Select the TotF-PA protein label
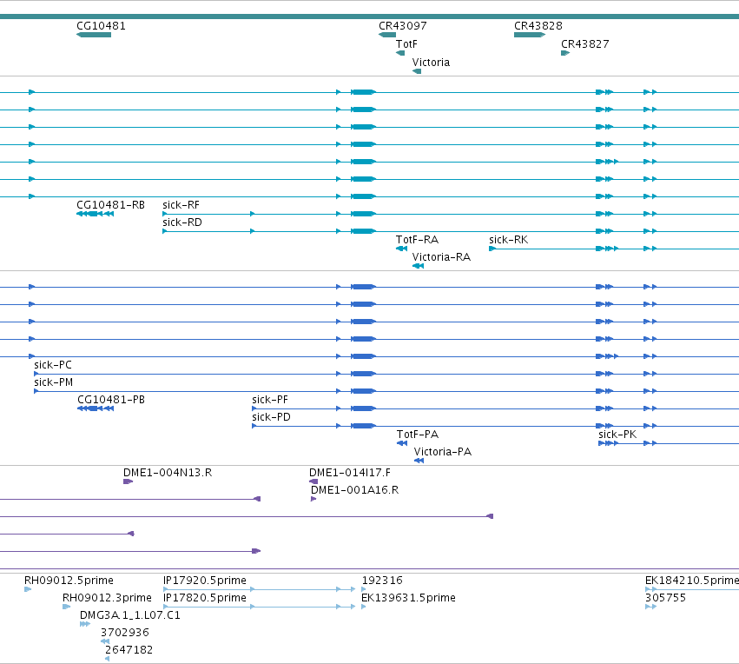The image size is (739, 664). click(x=418, y=435)
